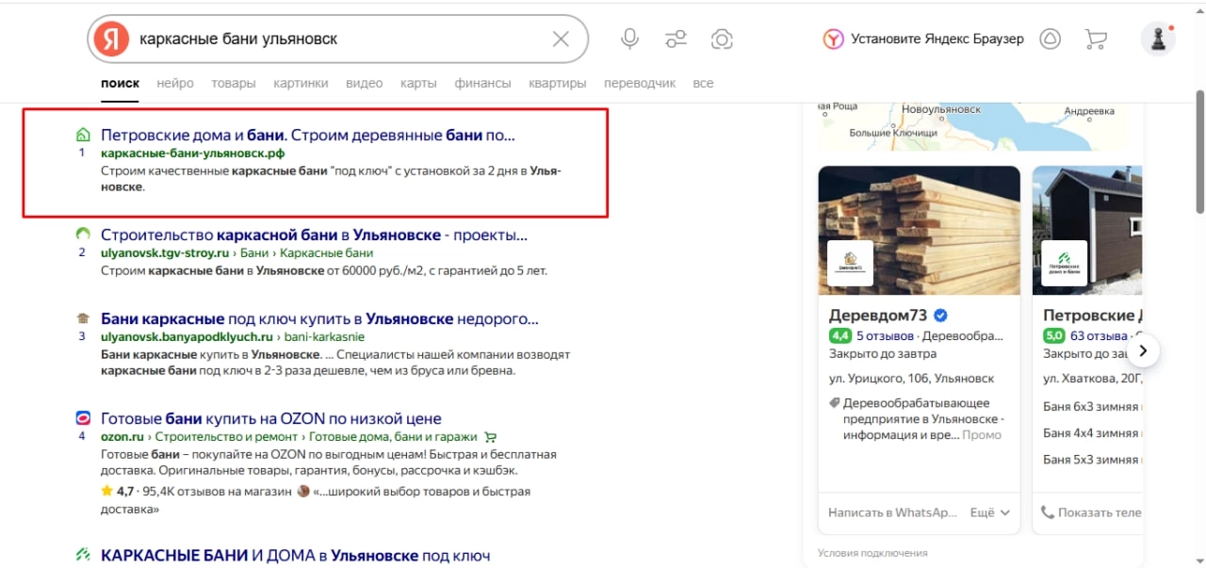Click 'Написать в WhatsApp' button

coord(892,512)
